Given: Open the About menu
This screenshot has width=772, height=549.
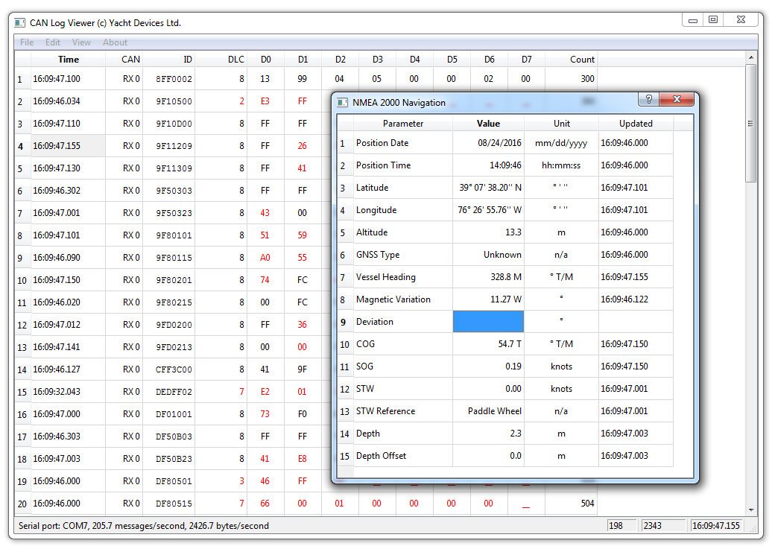Looking at the screenshot, I should coord(115,42).
